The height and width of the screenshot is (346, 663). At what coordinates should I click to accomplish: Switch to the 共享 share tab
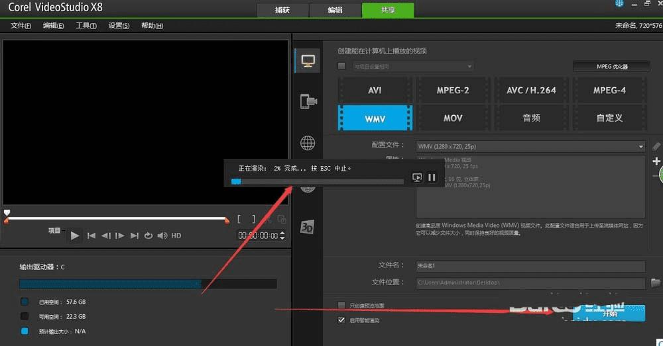(x=388, y=10)
